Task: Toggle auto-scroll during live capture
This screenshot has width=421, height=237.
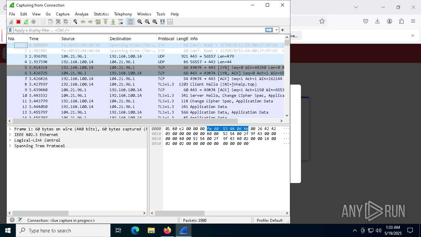Action: click(x=121, y=22)
